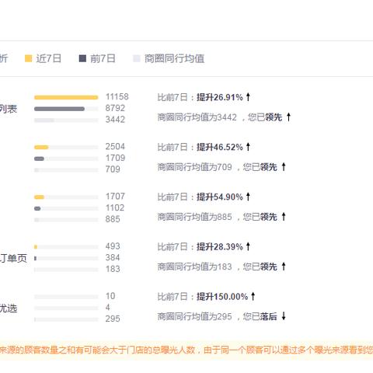
Task: Click the up arrow after 提升54.90%
Action: [248, 197]
